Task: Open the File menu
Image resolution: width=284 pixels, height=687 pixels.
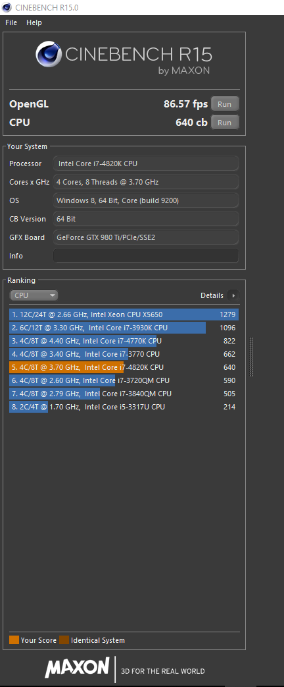Action: (11, 22)
